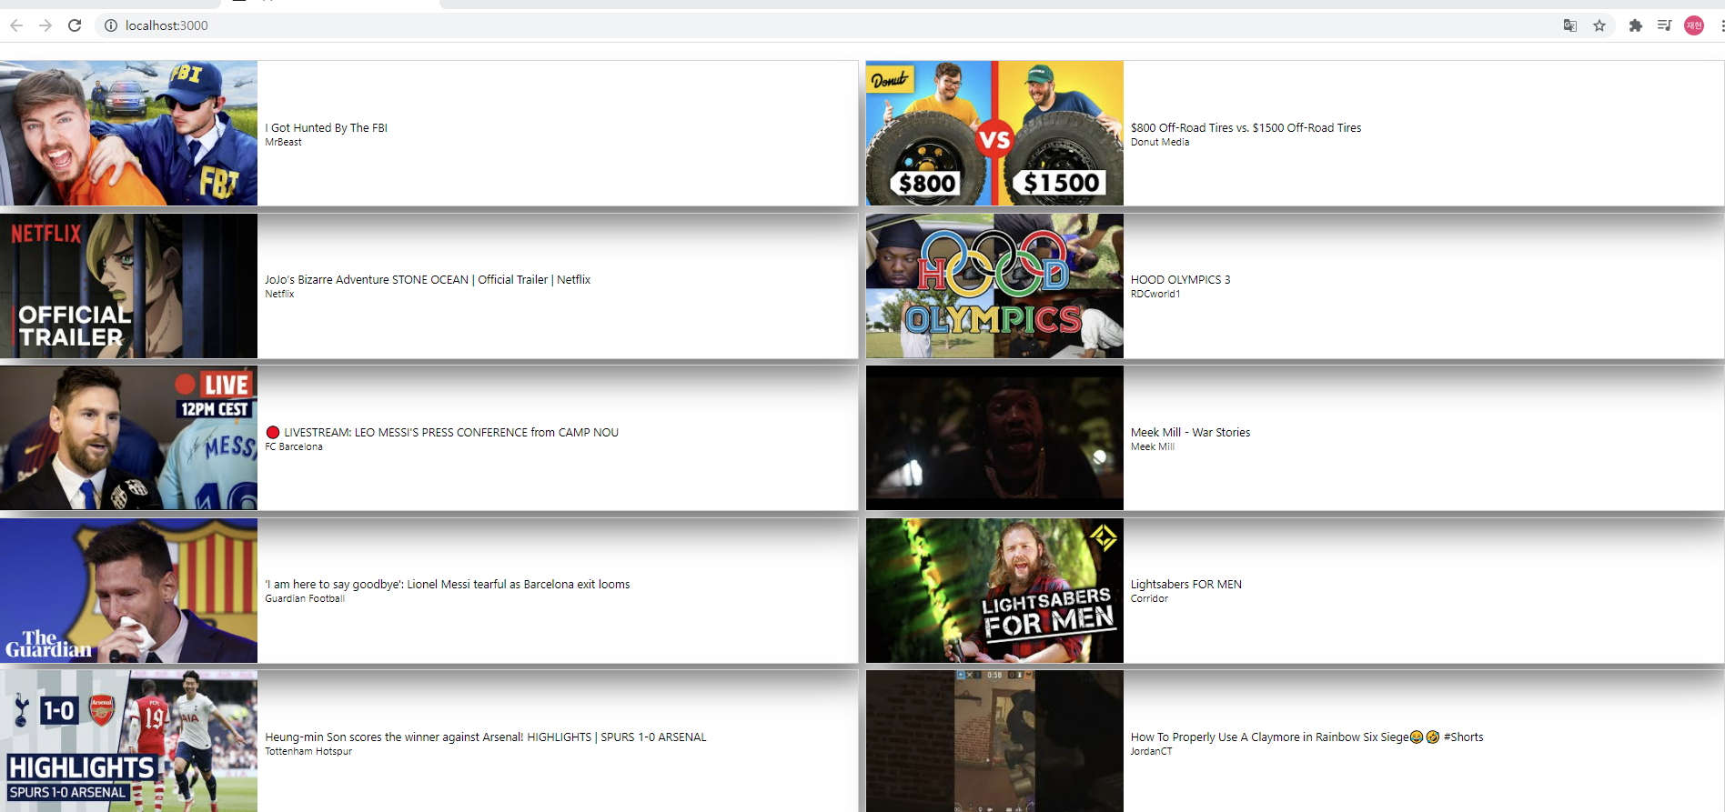The width and height of the screenshot is (1725, 812).
Task: Open the Rainbow Six Siege shorts thumbnail
Action: pyautogui.click(x=994, y=741)
